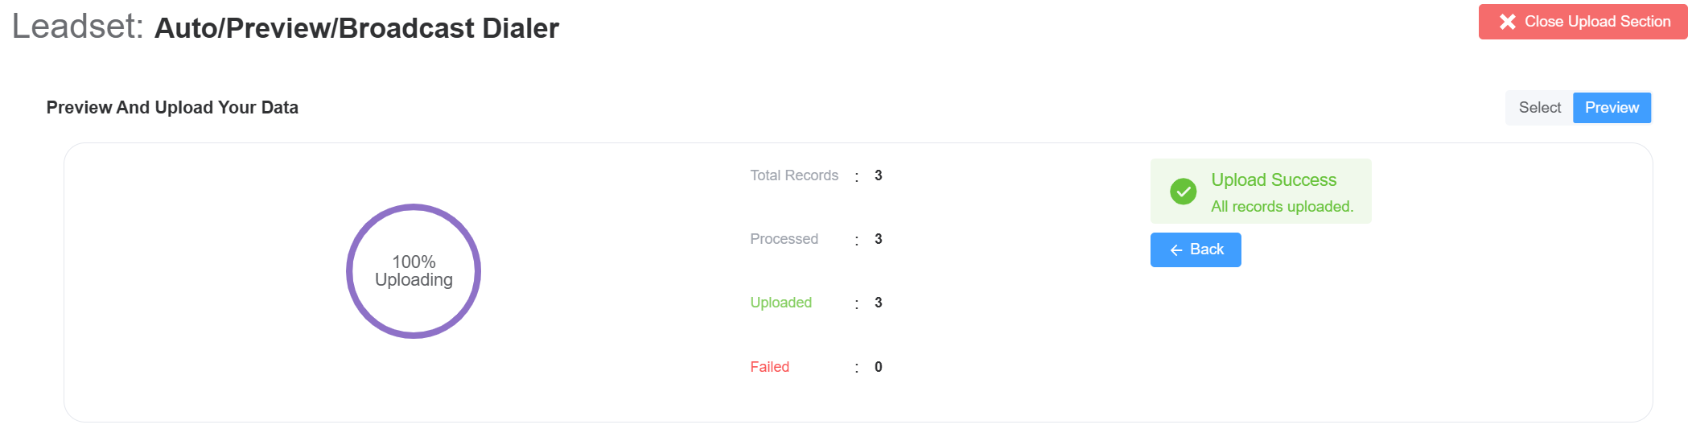Click the Uploaded count value
This screenshot has width=1692, height=437.
[x=878, y=303]
